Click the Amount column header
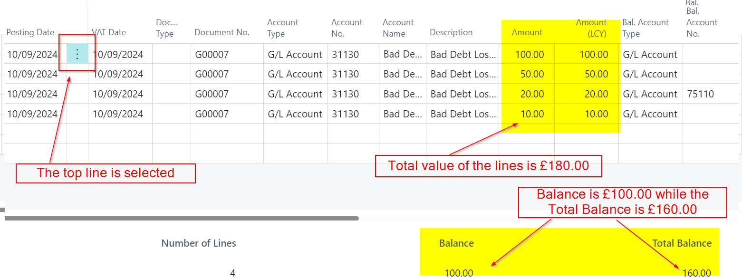Image resolution: width=742 pixels, height=278 pixels. 527,32
